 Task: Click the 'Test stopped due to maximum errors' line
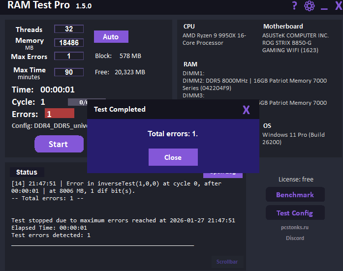click(x=123, y=220)
